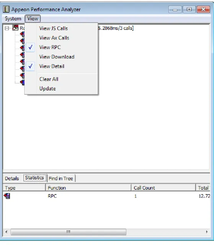Uncheck the View RPC option
Screen dimensions: 214x245
point(61,47)
